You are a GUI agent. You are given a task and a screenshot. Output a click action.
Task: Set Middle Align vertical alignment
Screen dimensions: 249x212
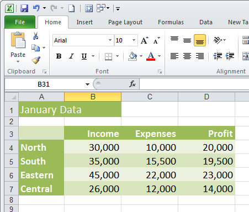[187, 40]
